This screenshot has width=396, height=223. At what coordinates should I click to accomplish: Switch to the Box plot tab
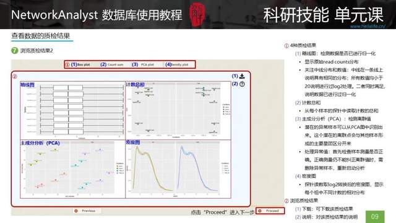click(84, 64)
